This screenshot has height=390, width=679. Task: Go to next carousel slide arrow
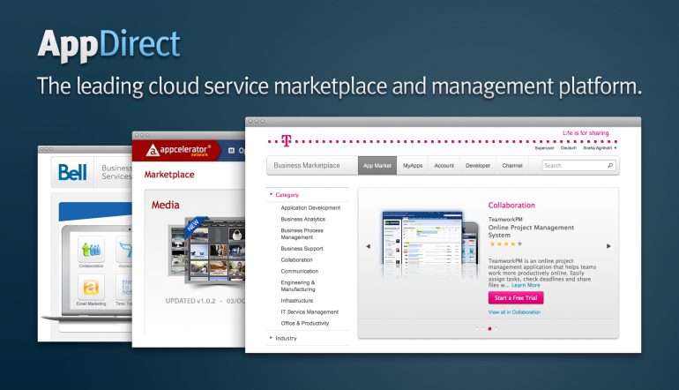tap(608, 246)
